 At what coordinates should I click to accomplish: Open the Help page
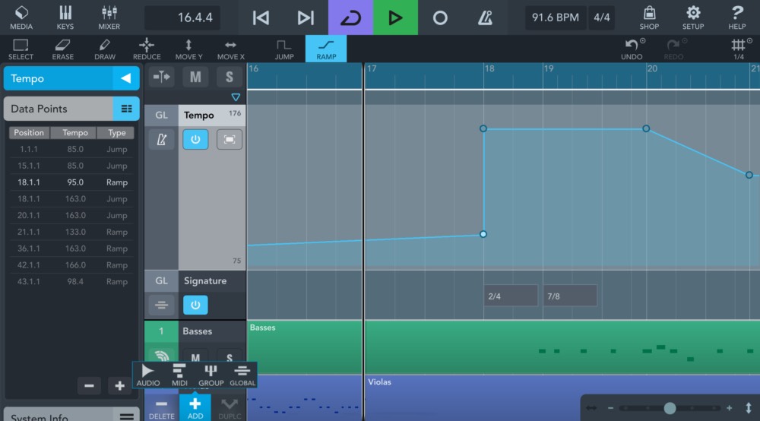[x=736, y=17]
